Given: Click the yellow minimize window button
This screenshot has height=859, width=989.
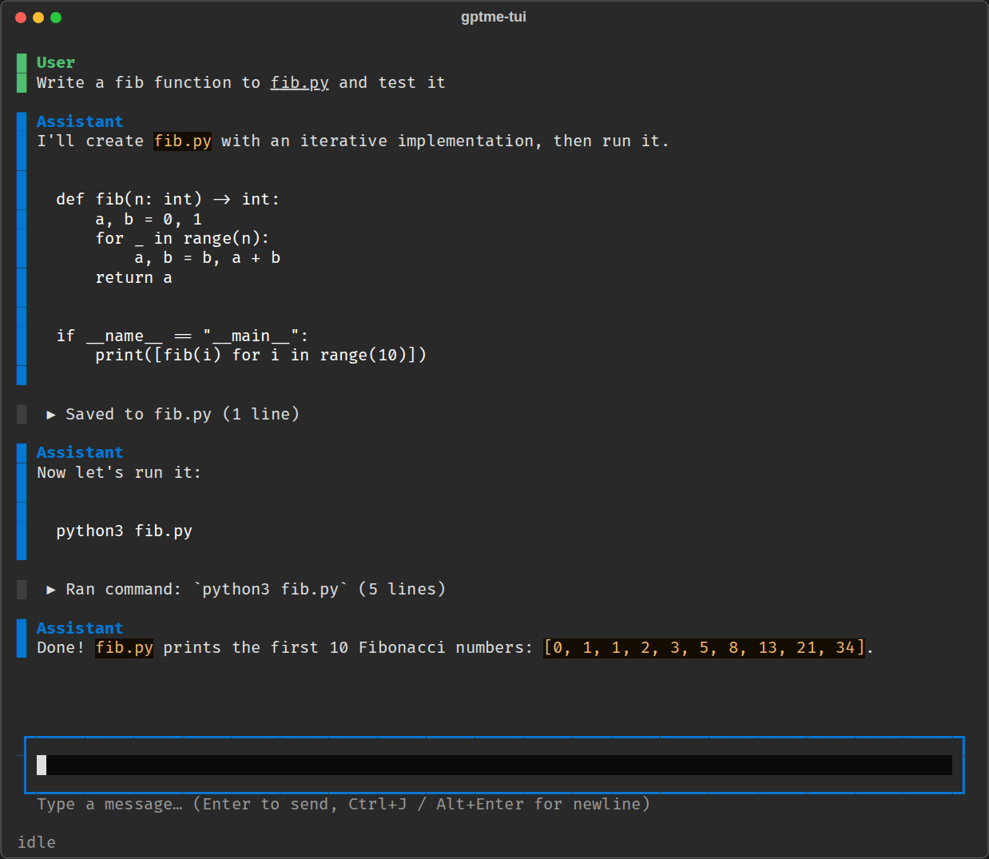Looking at the screenshot, I should [38, 18].
